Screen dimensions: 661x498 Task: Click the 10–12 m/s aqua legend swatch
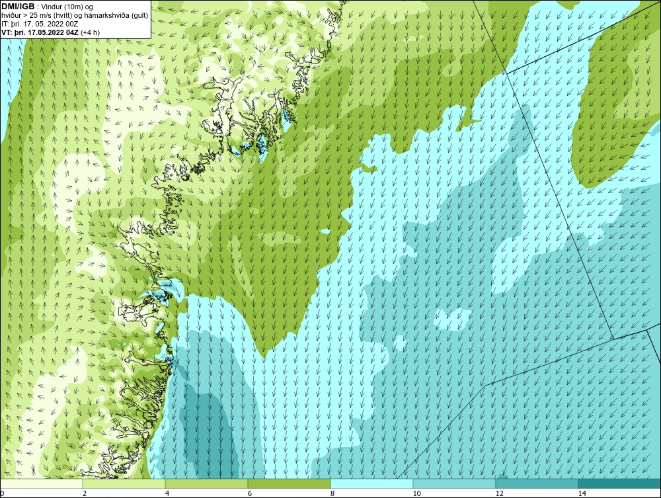click(x=455, y=483)
